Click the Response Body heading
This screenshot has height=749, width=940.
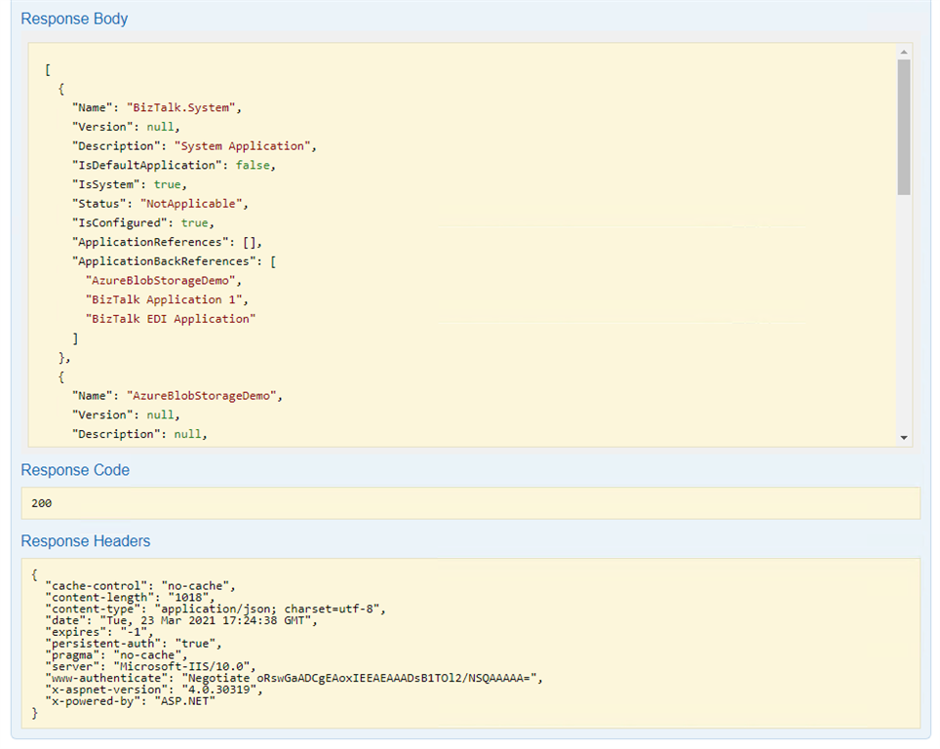[74, 19]
